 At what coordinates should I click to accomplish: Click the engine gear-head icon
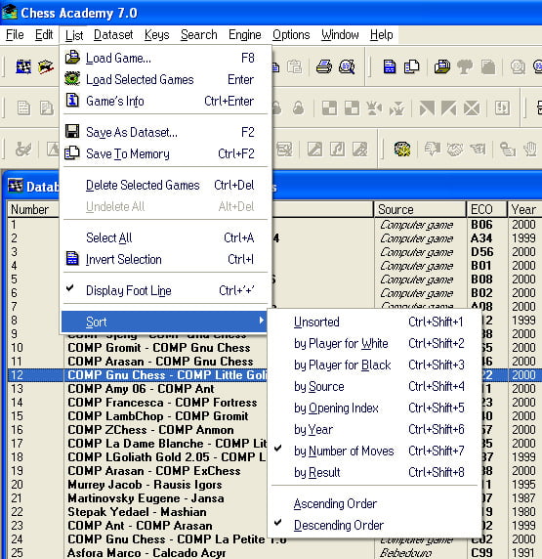(402, 149)
